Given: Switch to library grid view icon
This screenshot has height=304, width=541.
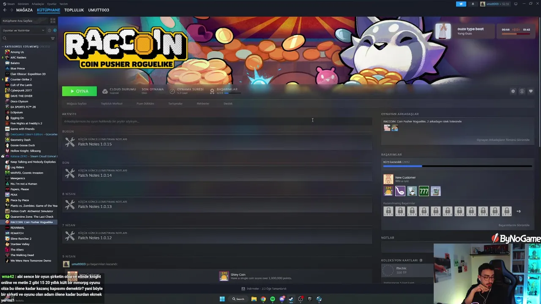Looking at the screenshot, I should [53, 21].
